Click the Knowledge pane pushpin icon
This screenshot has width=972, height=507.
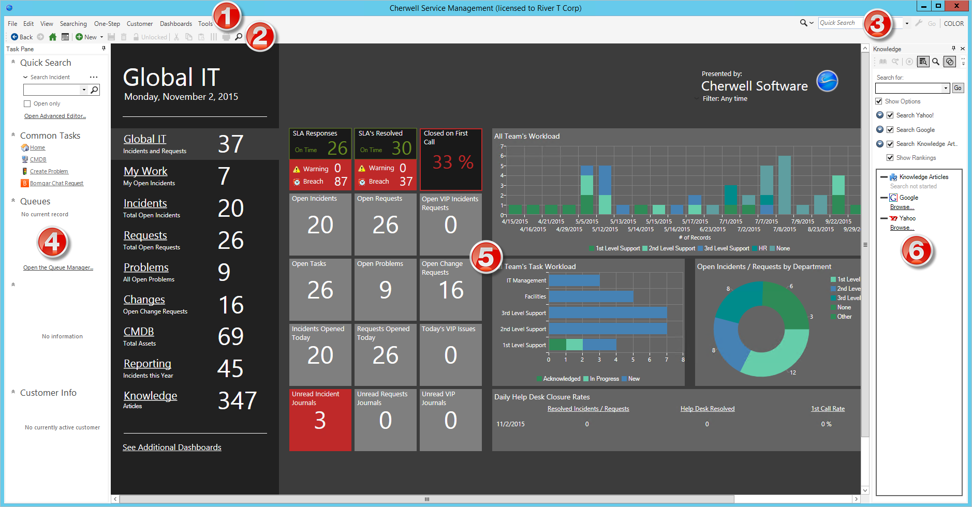(953, 49)
